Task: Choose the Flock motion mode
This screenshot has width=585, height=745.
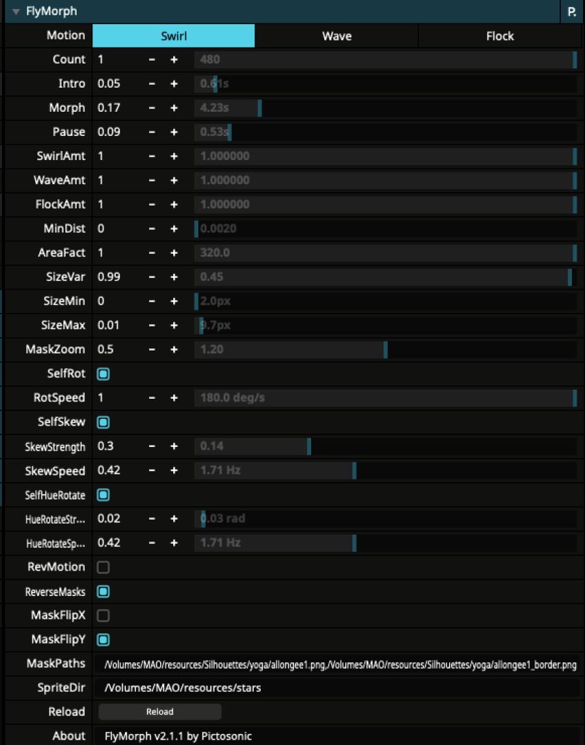Action: point(499,36)
